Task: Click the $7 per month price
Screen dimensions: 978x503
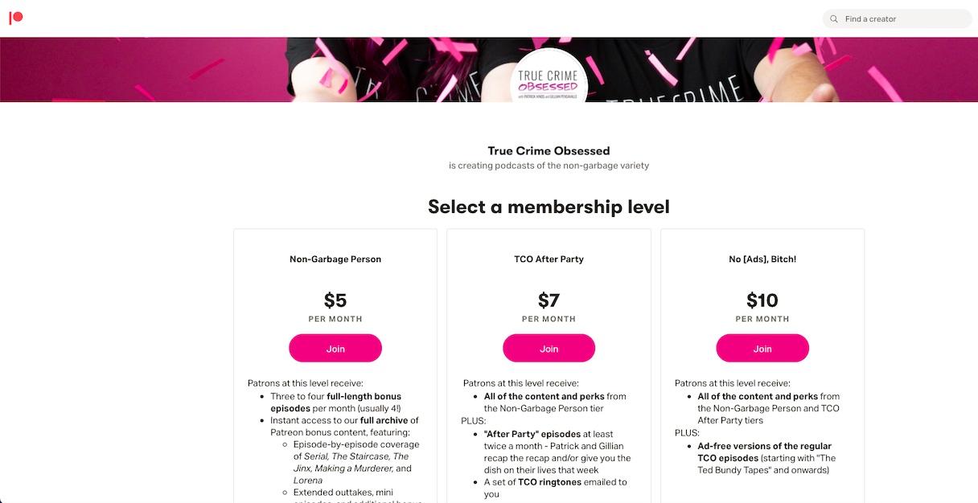Action: tap(549, 301)
